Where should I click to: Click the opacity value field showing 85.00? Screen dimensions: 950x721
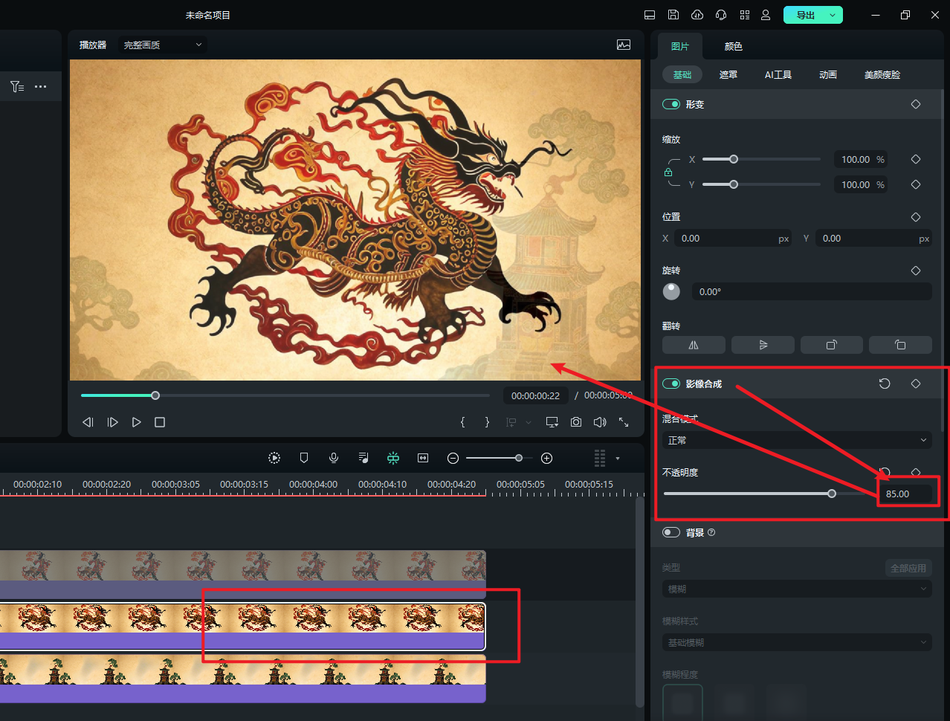(x=904, y=494)
